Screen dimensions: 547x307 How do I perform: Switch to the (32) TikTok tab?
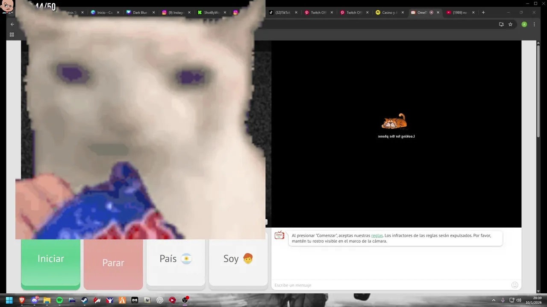[x=282, y=12]
